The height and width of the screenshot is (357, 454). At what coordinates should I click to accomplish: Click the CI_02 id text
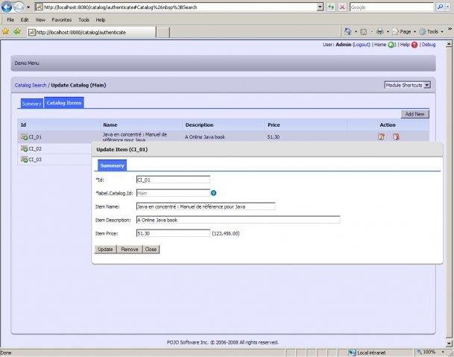(x=35, y=148)
